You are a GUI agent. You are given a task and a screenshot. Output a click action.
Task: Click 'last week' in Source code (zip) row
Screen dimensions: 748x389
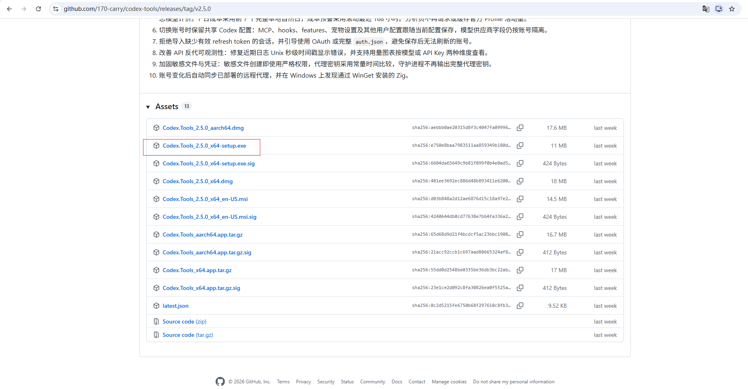[x=605, y=321]
